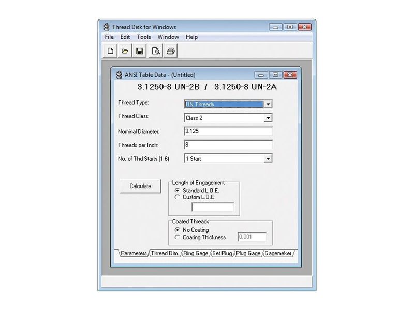Click the Custom L.O.E. value input box
Screen dimensions: 414x310
(x=213, y=207)
